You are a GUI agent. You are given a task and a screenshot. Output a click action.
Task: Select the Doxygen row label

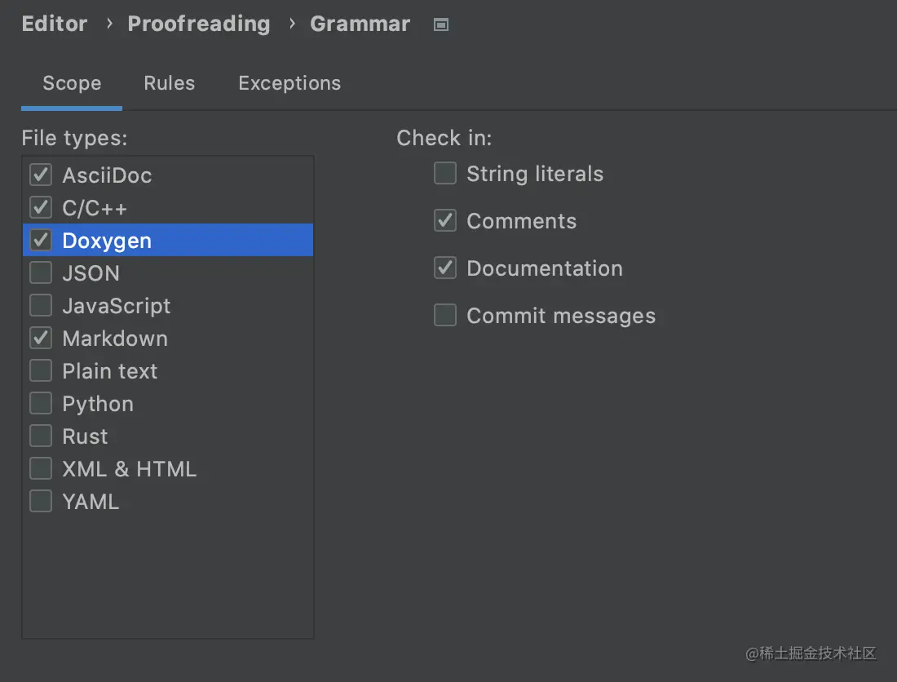tap(107, 241)
